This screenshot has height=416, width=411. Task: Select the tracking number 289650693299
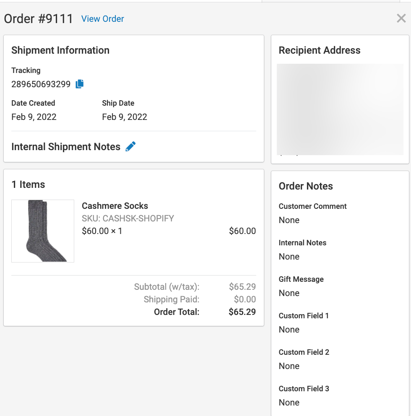41,84
